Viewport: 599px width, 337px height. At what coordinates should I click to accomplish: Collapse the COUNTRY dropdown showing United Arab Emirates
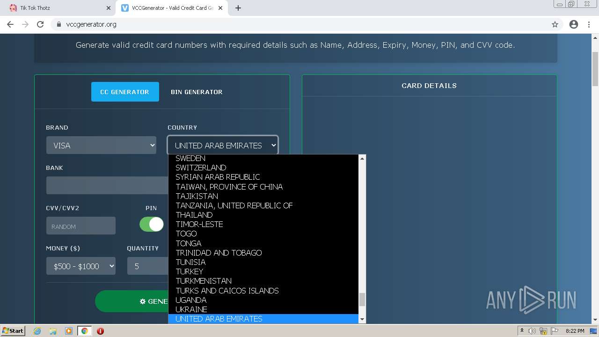click(x=223, y=145)
